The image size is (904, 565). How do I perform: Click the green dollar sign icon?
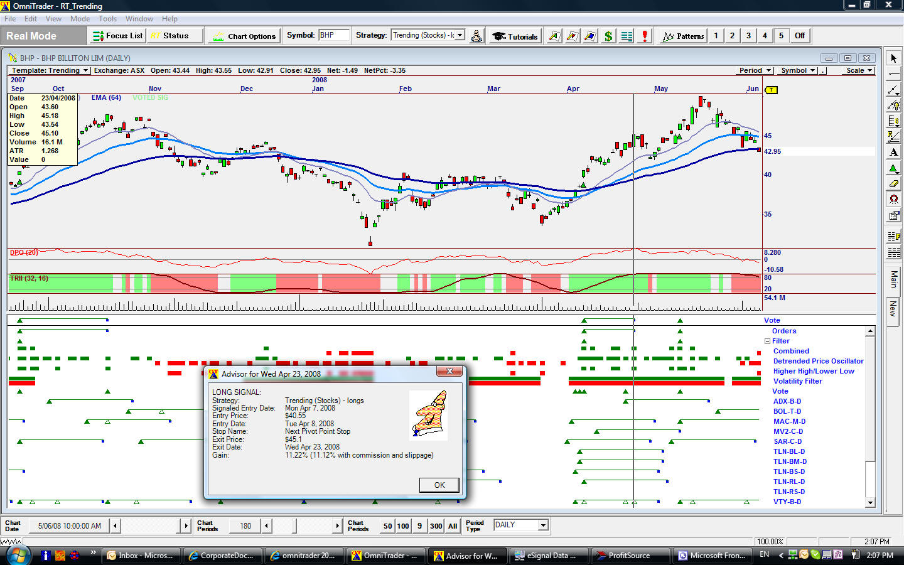click(608, 36)
